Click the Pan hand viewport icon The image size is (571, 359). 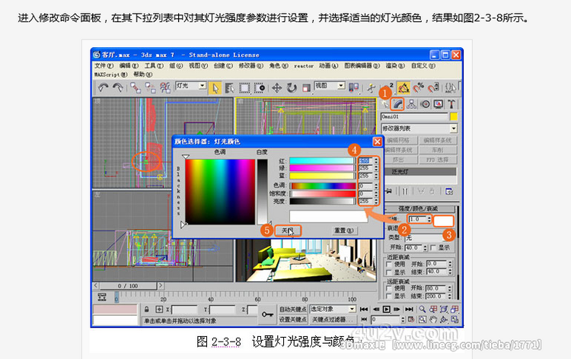pyautogui.click(x=433, y=319)
